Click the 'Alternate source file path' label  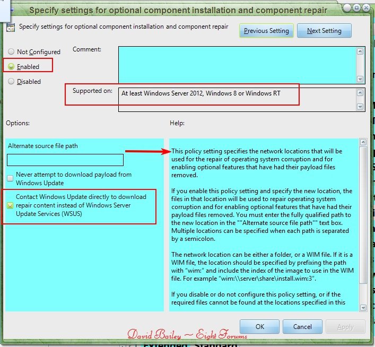click(x=43, y=146)
